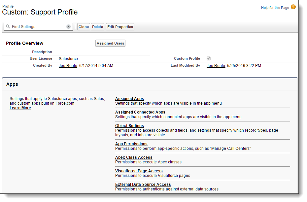
Task: Open Apex Class Access
Action: pos(134,157)
